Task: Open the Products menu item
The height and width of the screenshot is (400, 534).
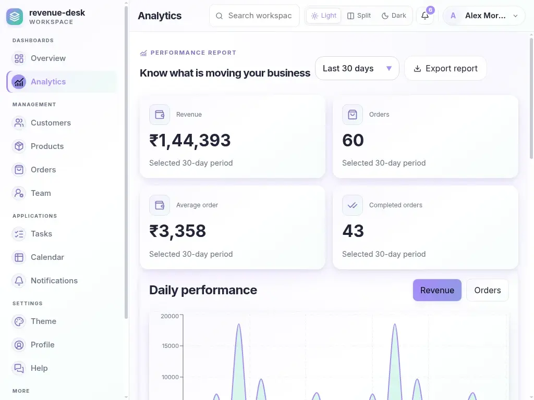Action: [62, 146]
